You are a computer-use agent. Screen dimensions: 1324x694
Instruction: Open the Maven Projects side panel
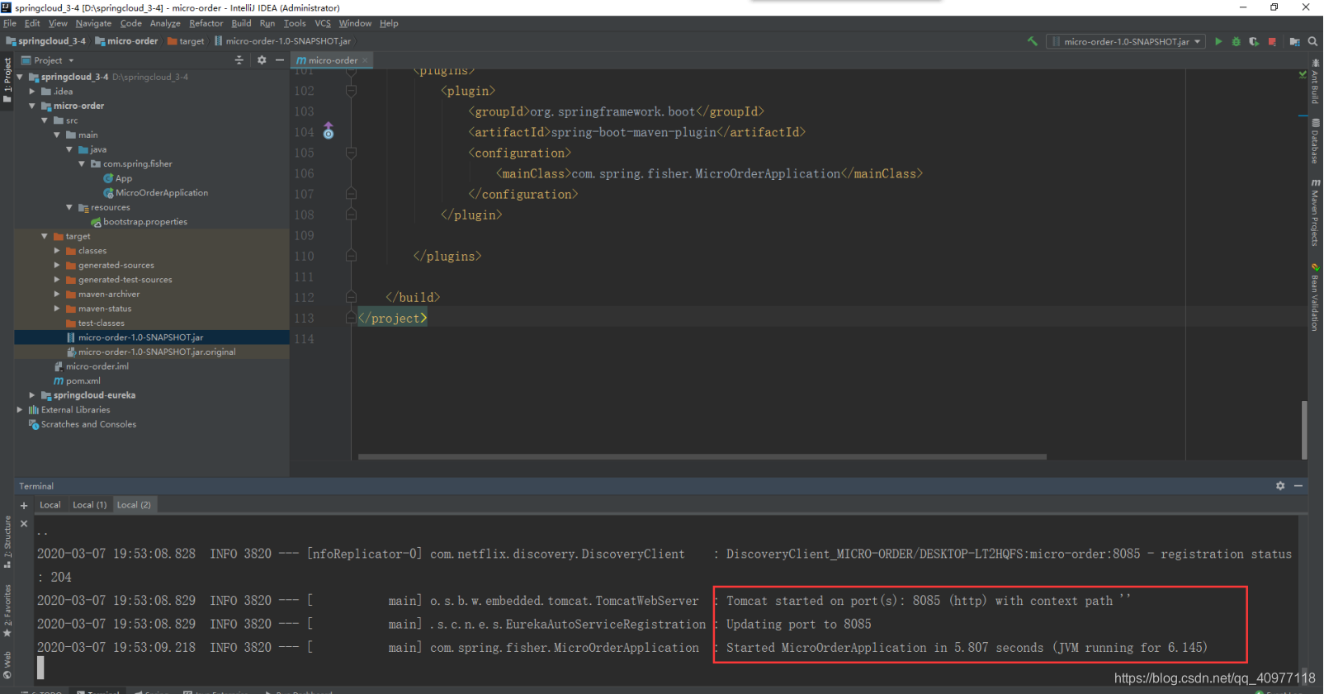1315,212
